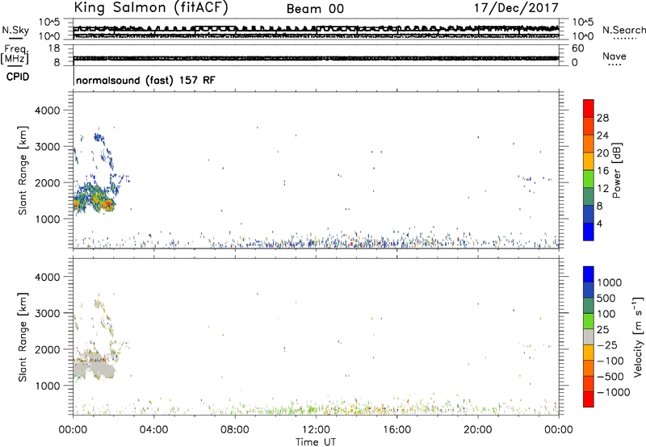Click the "Power [dB]" color bar title
Screen dimensions: 646x447
[616, 170]
